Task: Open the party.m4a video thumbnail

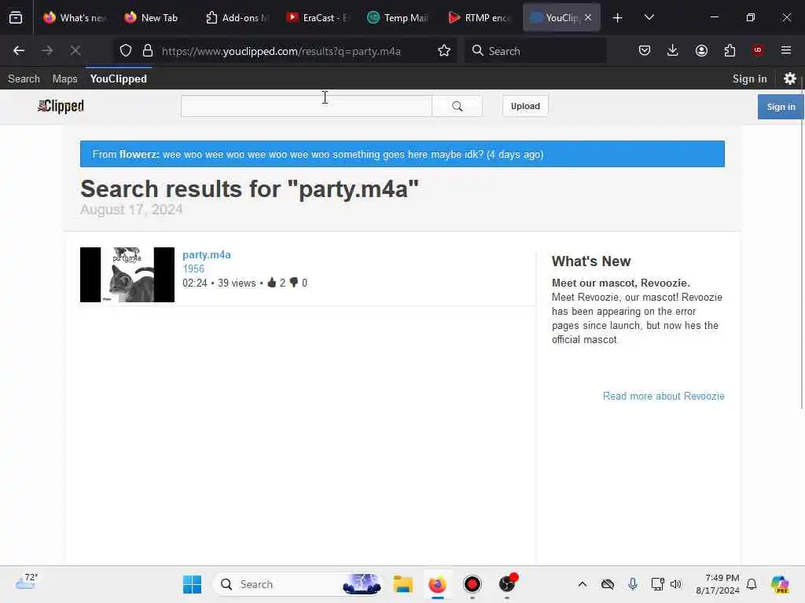Action: point(127,275)
